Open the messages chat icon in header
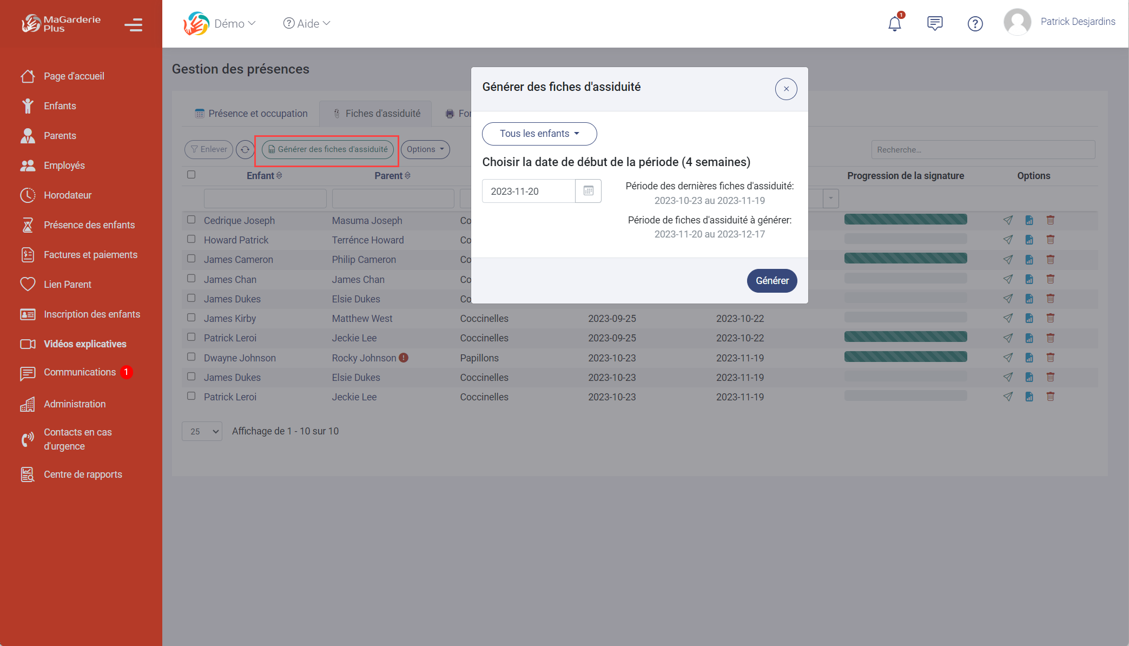1129x646 pixels. [x=934, y=24]
